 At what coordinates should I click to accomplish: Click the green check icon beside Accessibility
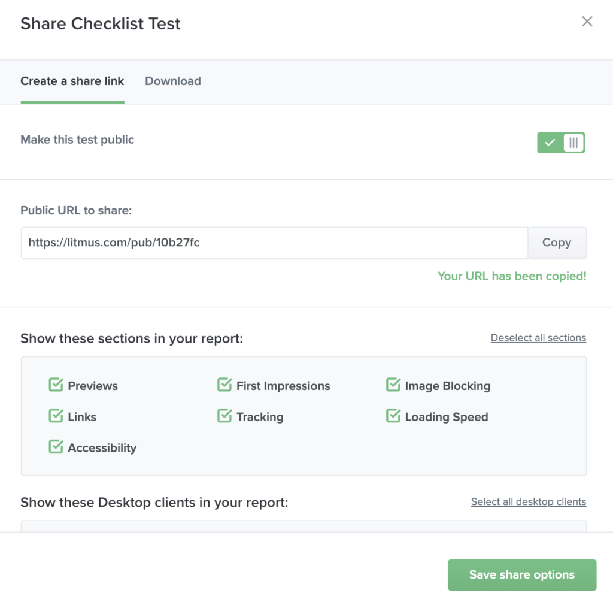tap(56, 447)
